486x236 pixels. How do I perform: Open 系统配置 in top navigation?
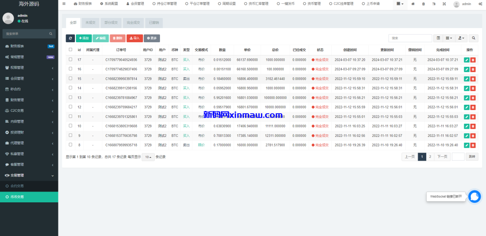click(109, 4)
